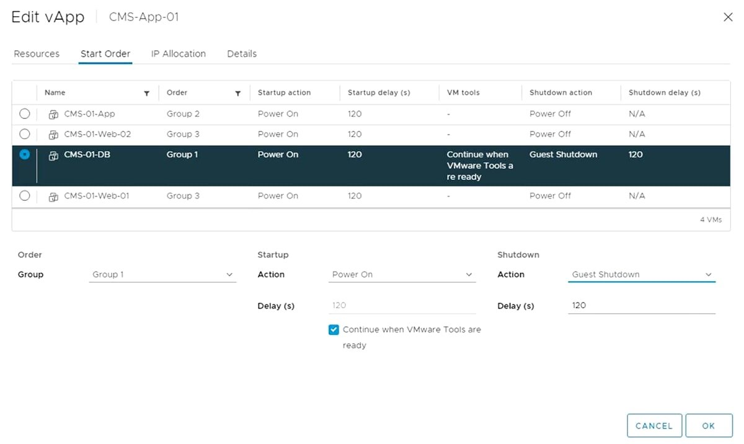Select the radio button for CMS-01-App
This screenshot has height=444, width=744.
tap(24, 113)
